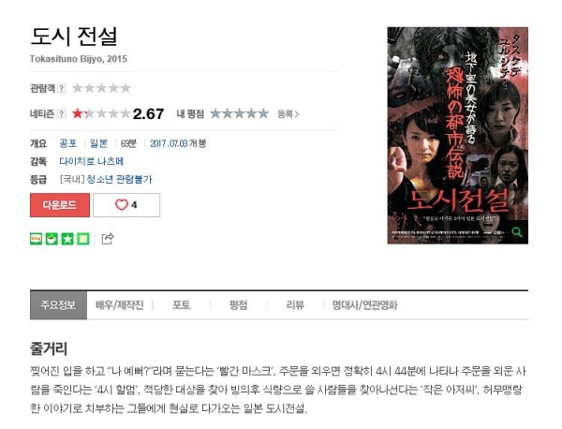Click the question mark next to 관람객
The width and height of the screenshot is (562, 429).
[x=62, y=88]
